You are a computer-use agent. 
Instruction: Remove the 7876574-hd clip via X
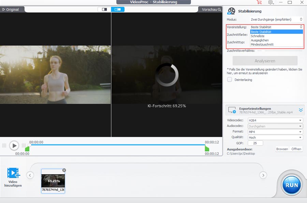[x=64, y=170]
